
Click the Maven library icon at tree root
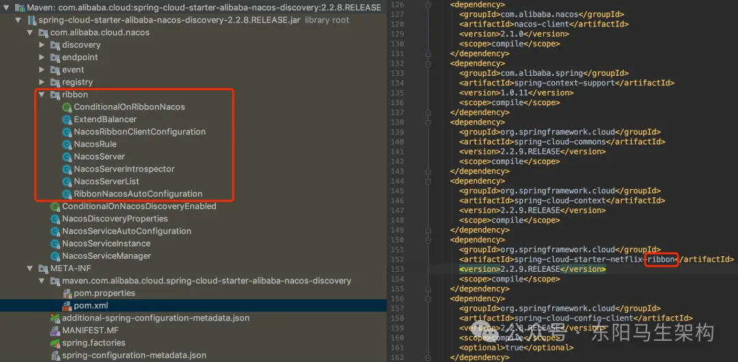[x=20, y=8]
